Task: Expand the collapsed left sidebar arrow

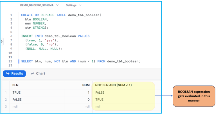Action: pos(2,42)
